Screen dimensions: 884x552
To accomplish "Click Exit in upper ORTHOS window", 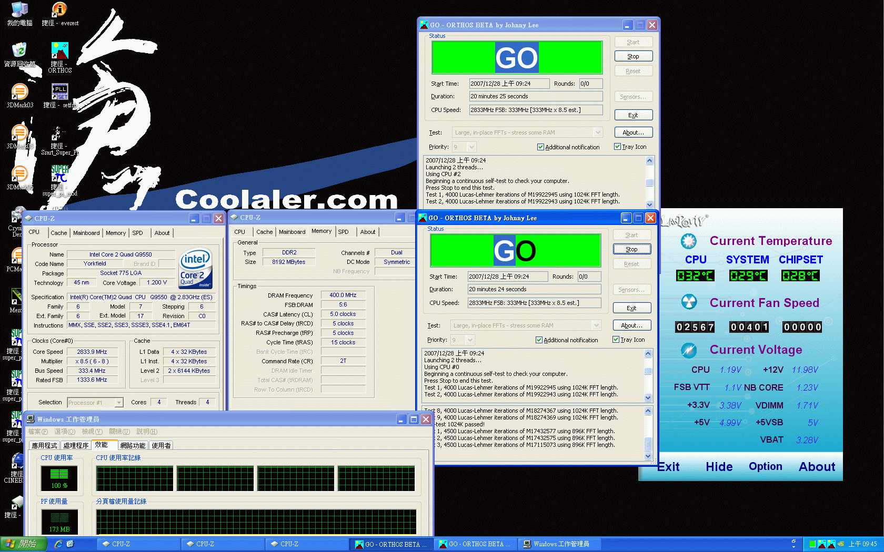I will pos(634,115).
